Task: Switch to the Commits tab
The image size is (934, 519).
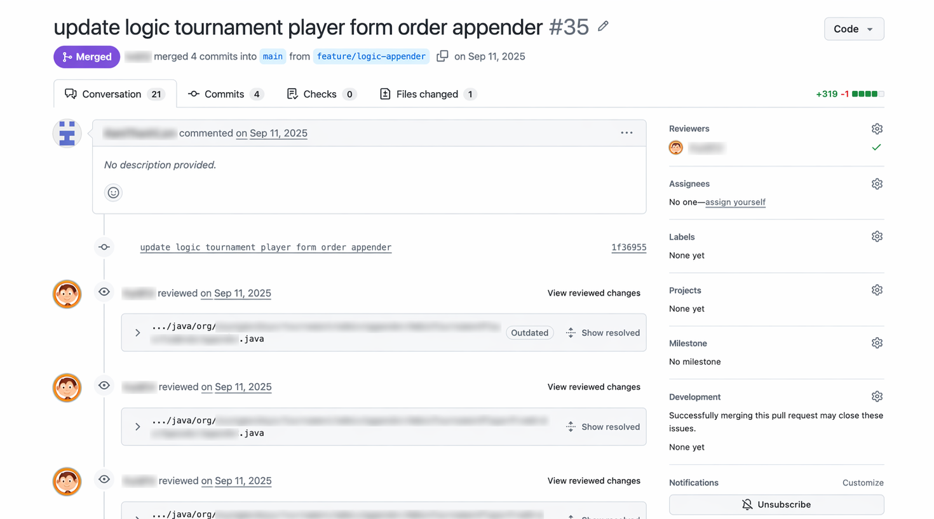Action: tap(225, 94)
